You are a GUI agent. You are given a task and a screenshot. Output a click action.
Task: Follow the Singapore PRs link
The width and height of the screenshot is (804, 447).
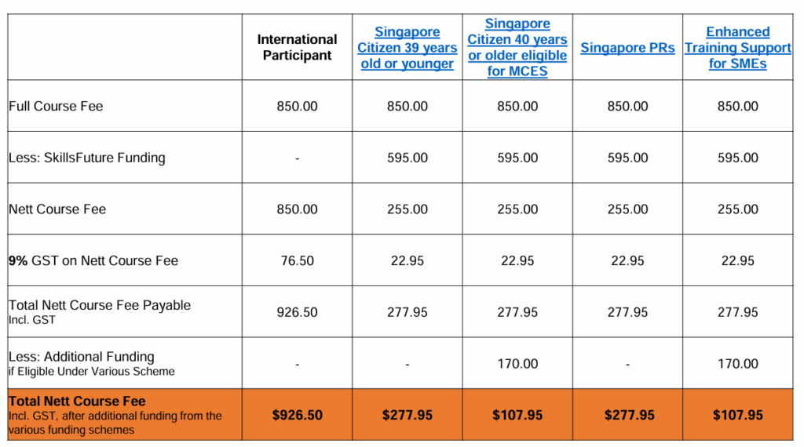(x=627, y=48)
